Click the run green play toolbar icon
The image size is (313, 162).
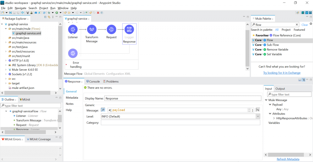tap(57, 13)
